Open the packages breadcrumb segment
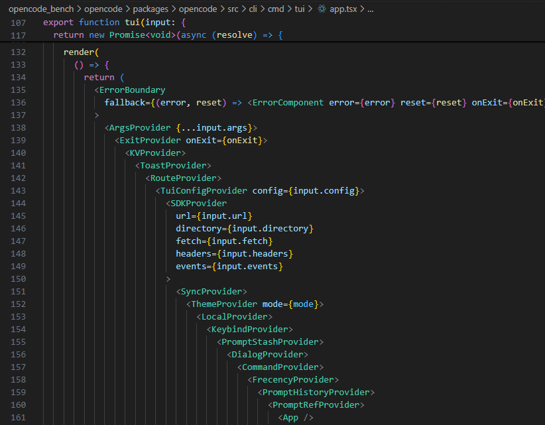This screenshot has height=425, width=545. pos(151,9)
